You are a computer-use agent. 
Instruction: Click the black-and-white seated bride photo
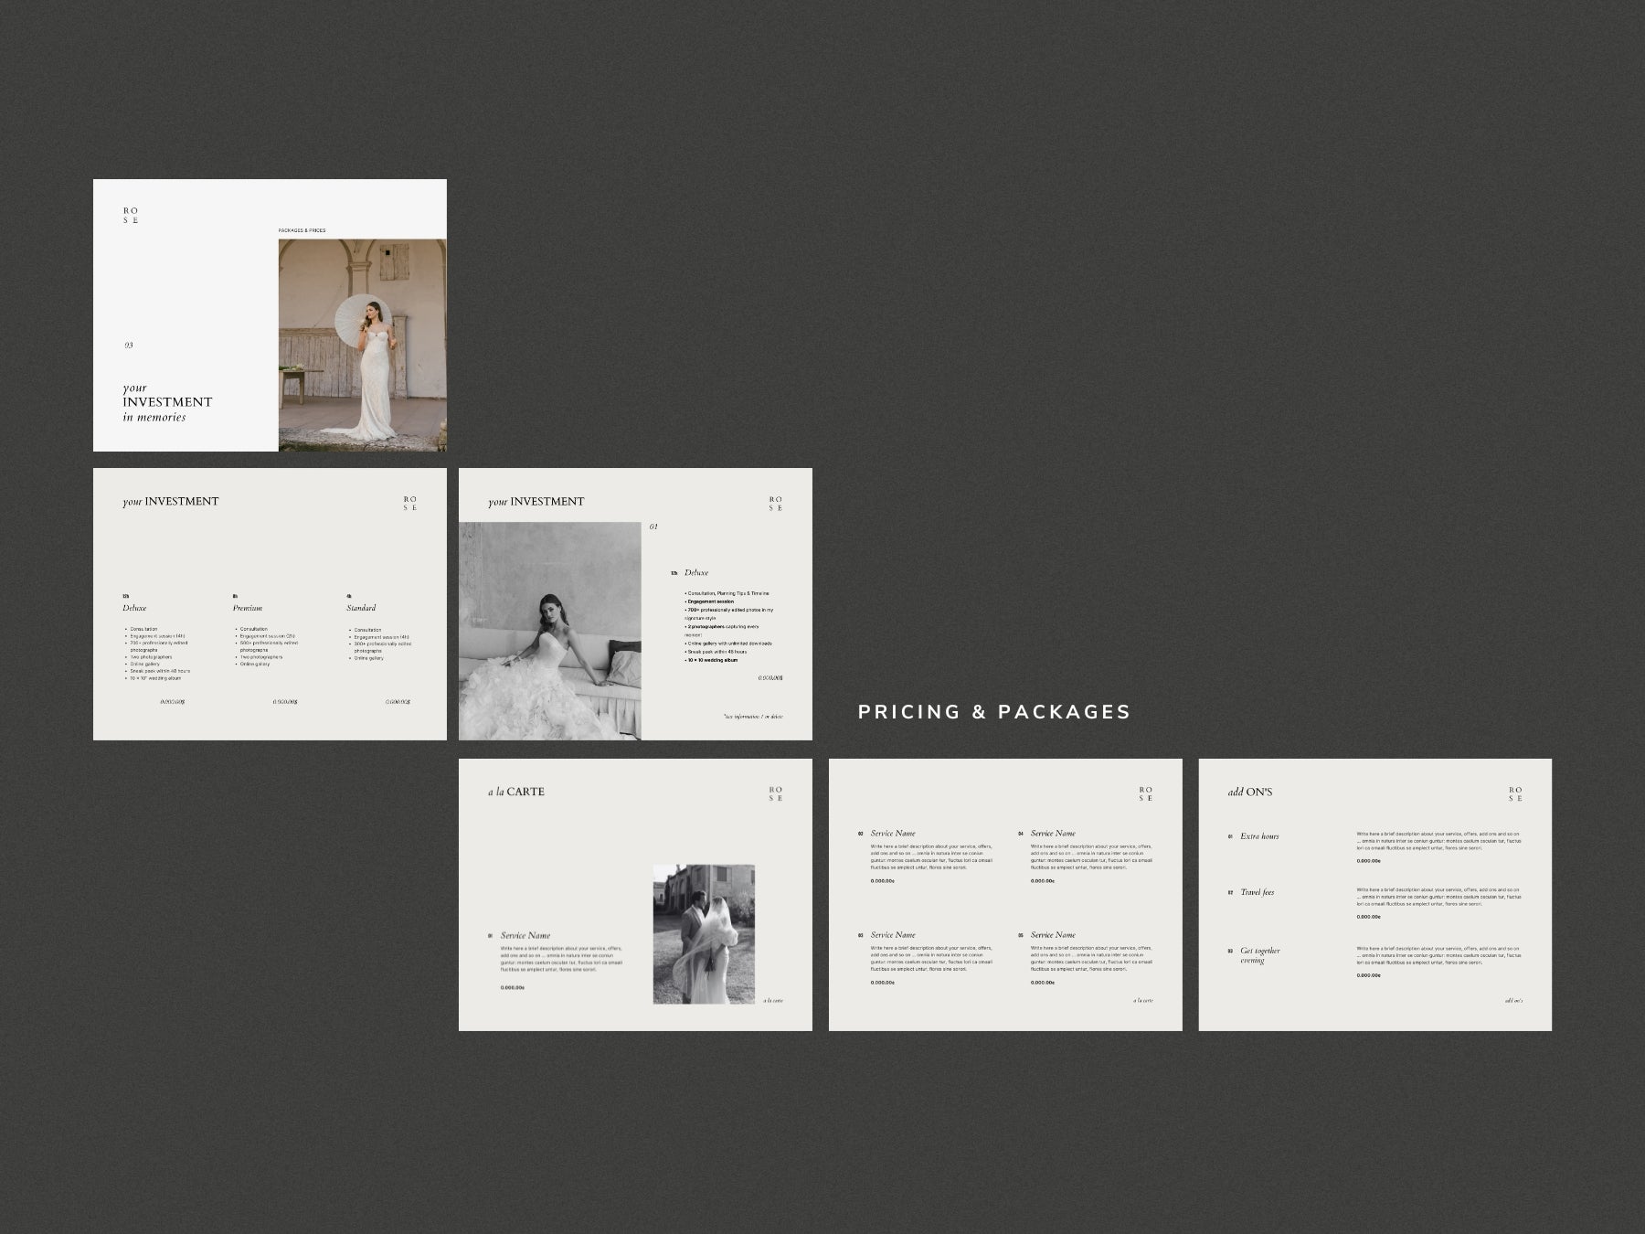(x=549, y=631)
